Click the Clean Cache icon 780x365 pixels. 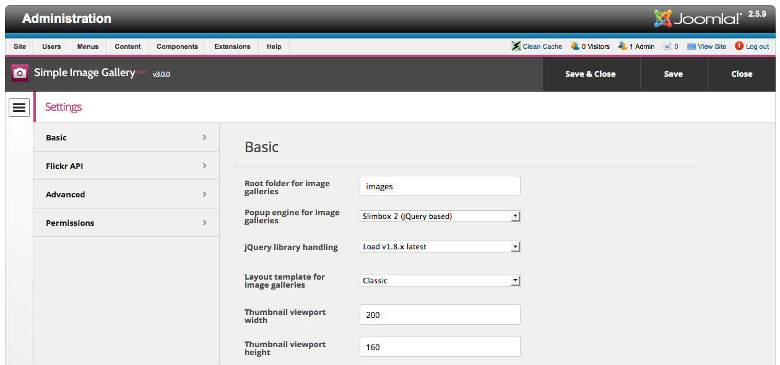(516, 46)
